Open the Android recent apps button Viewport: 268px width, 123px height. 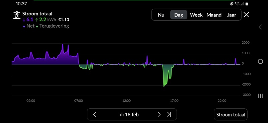pyautogui.click(x=260, y=96)
